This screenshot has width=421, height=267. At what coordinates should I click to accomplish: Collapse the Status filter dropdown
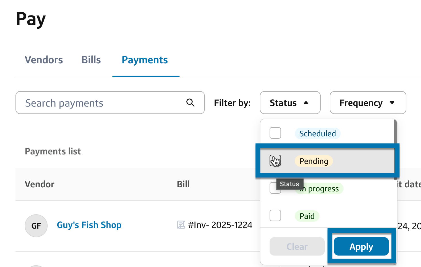point(290,103)
